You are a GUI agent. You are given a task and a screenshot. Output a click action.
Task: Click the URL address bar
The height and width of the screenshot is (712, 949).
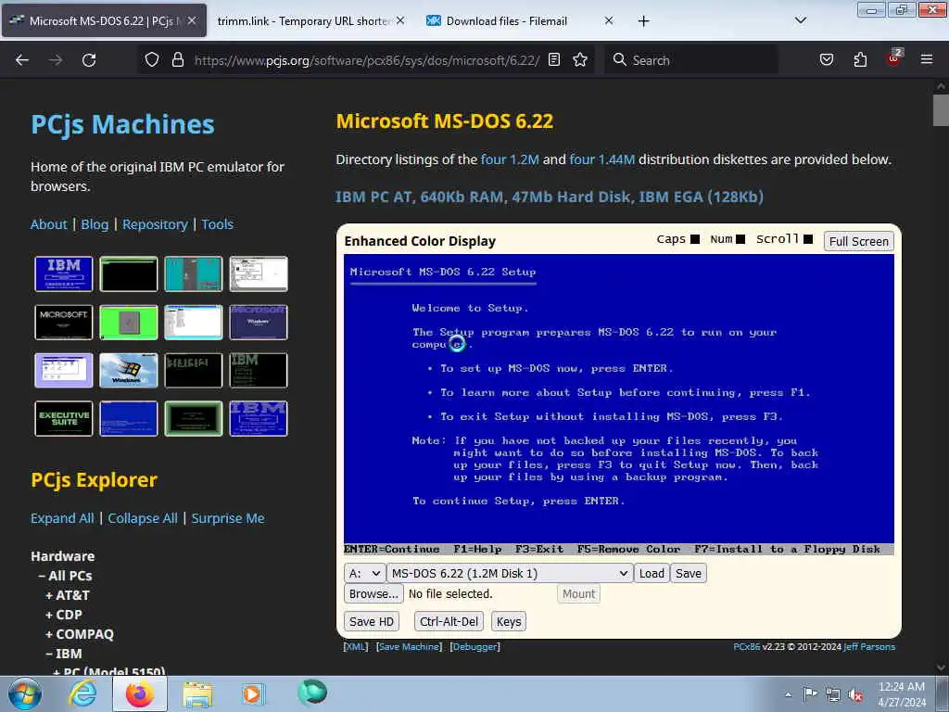coord(366,60)
